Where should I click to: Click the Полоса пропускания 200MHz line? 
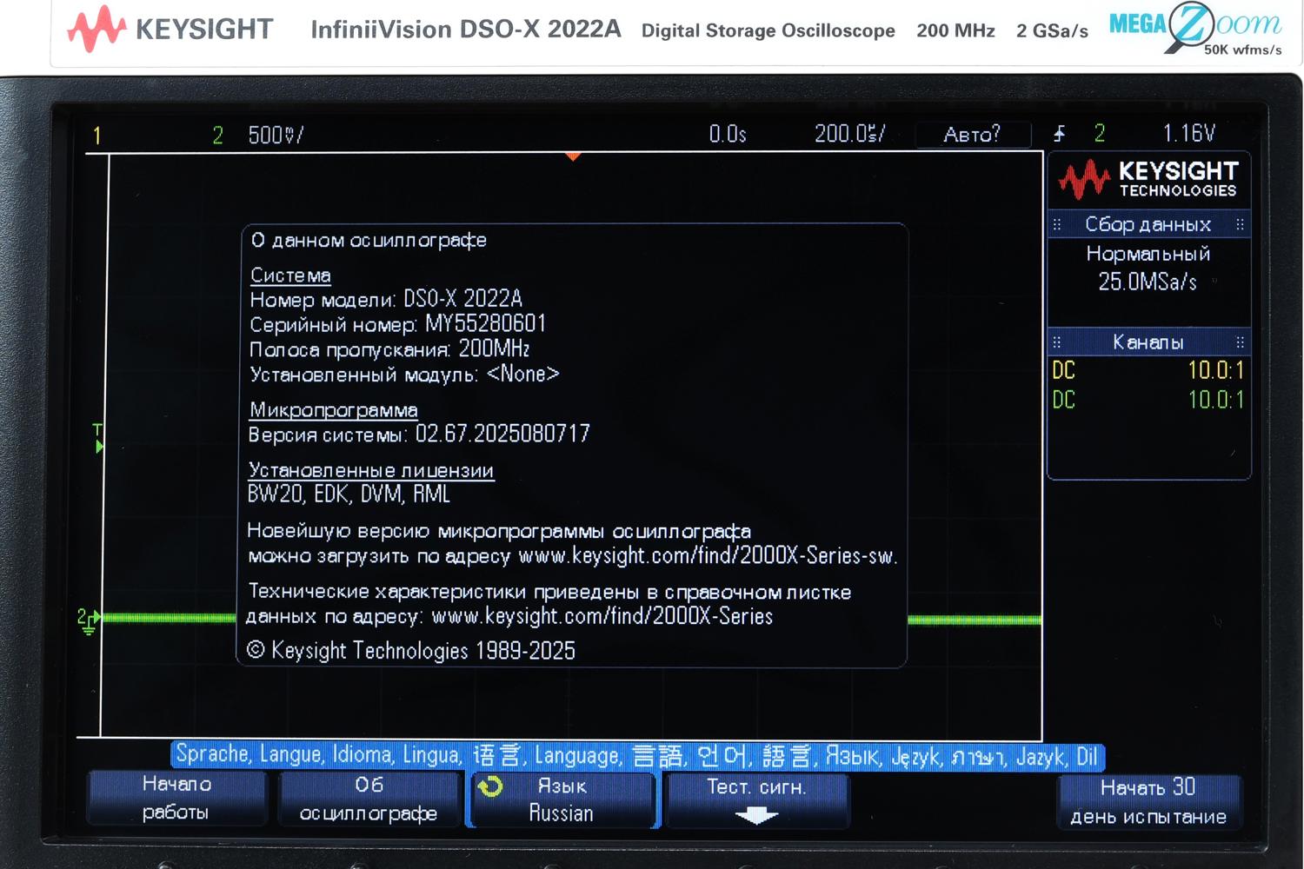click(389, 349)
